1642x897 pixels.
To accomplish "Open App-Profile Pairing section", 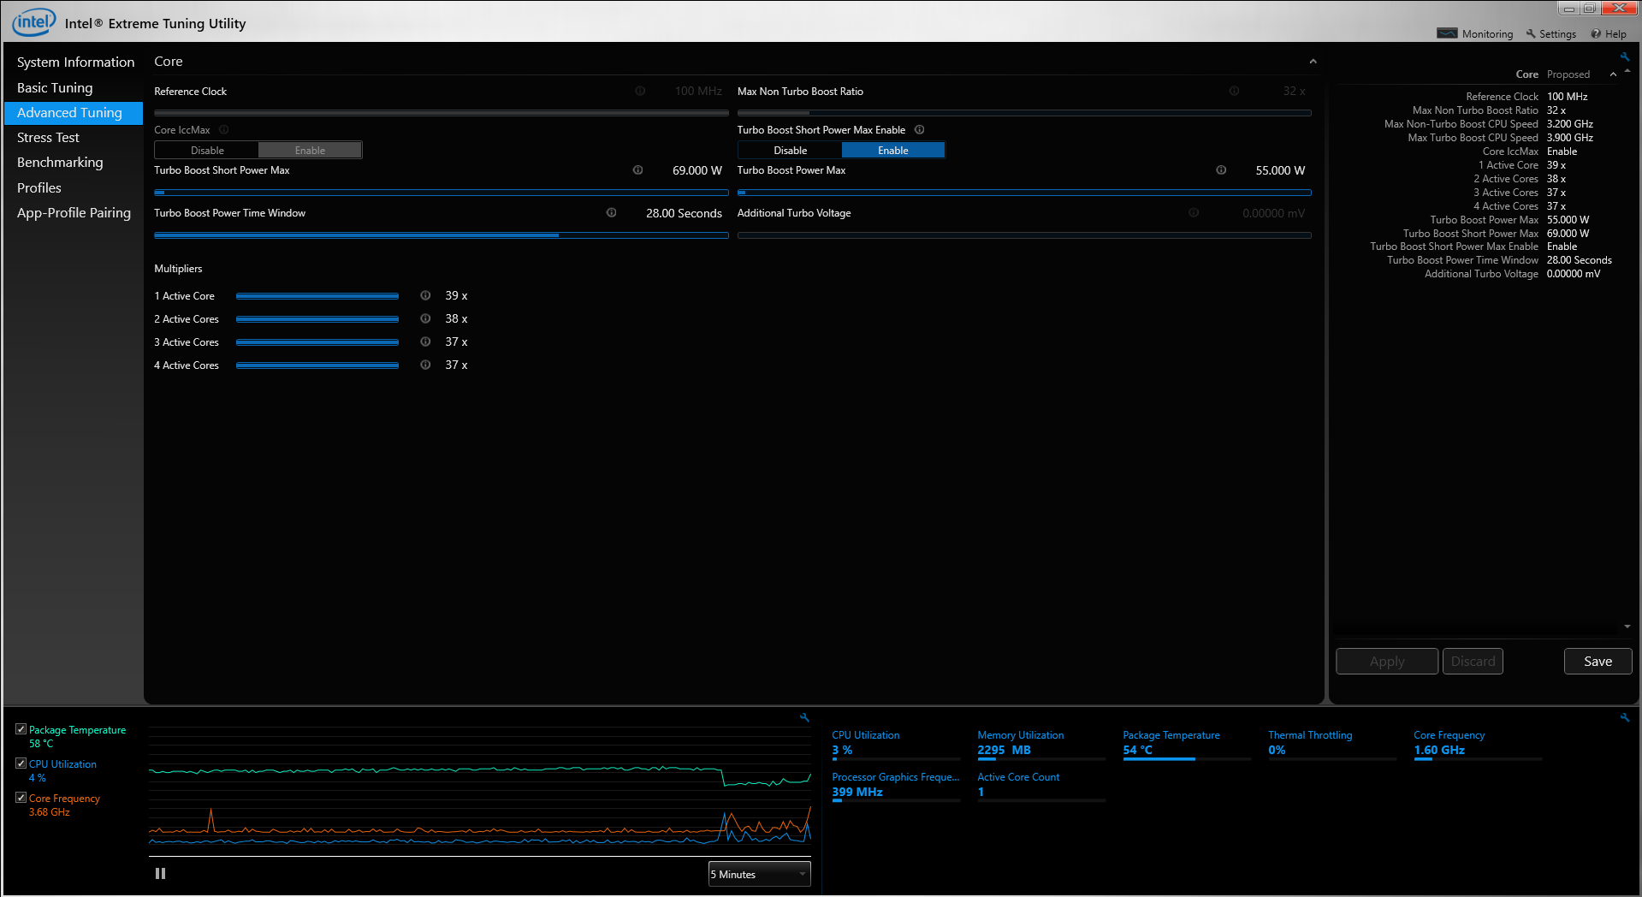I will click(74, 213).
